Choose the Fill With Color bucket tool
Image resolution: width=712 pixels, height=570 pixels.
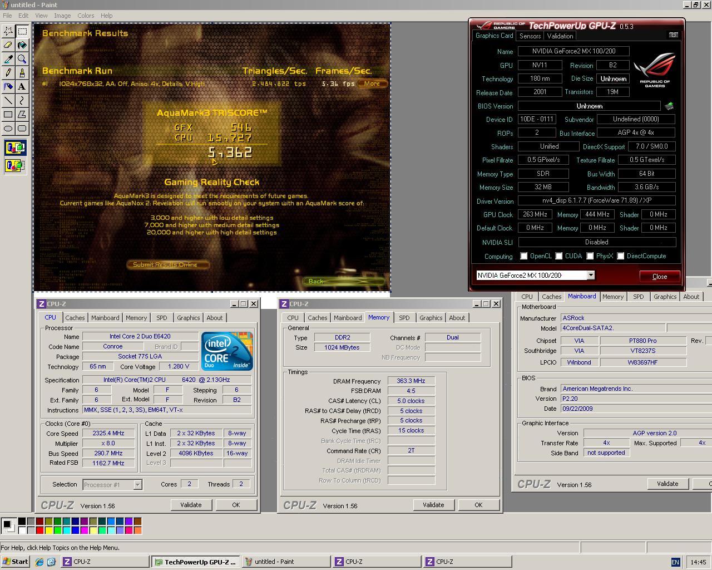point(22,45)
